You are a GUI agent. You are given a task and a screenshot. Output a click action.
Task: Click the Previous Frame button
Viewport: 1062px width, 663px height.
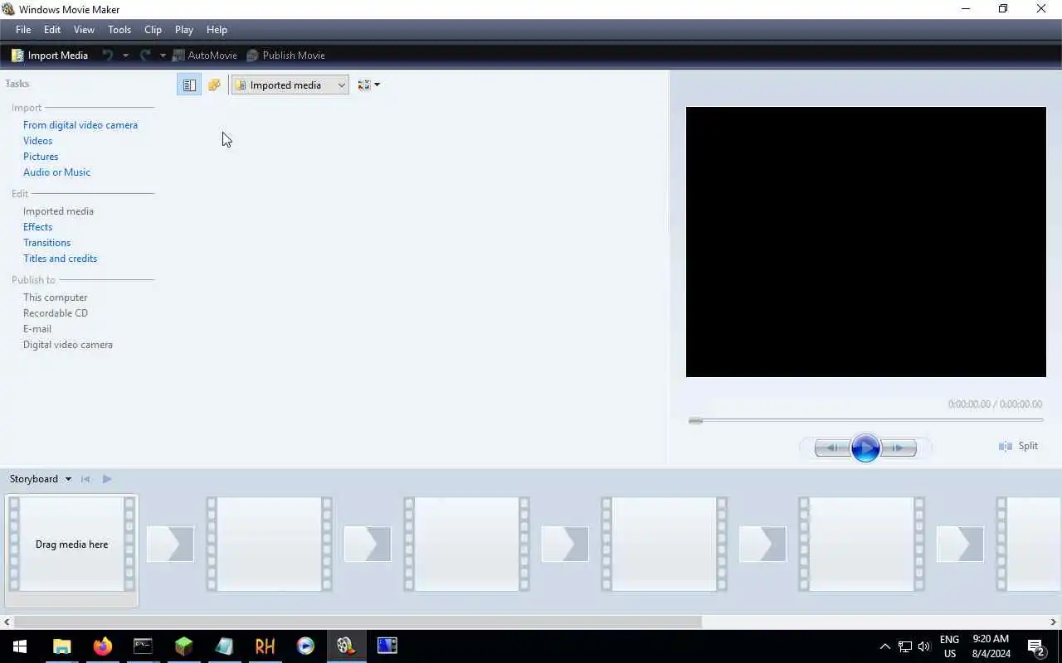coord(832,448)
